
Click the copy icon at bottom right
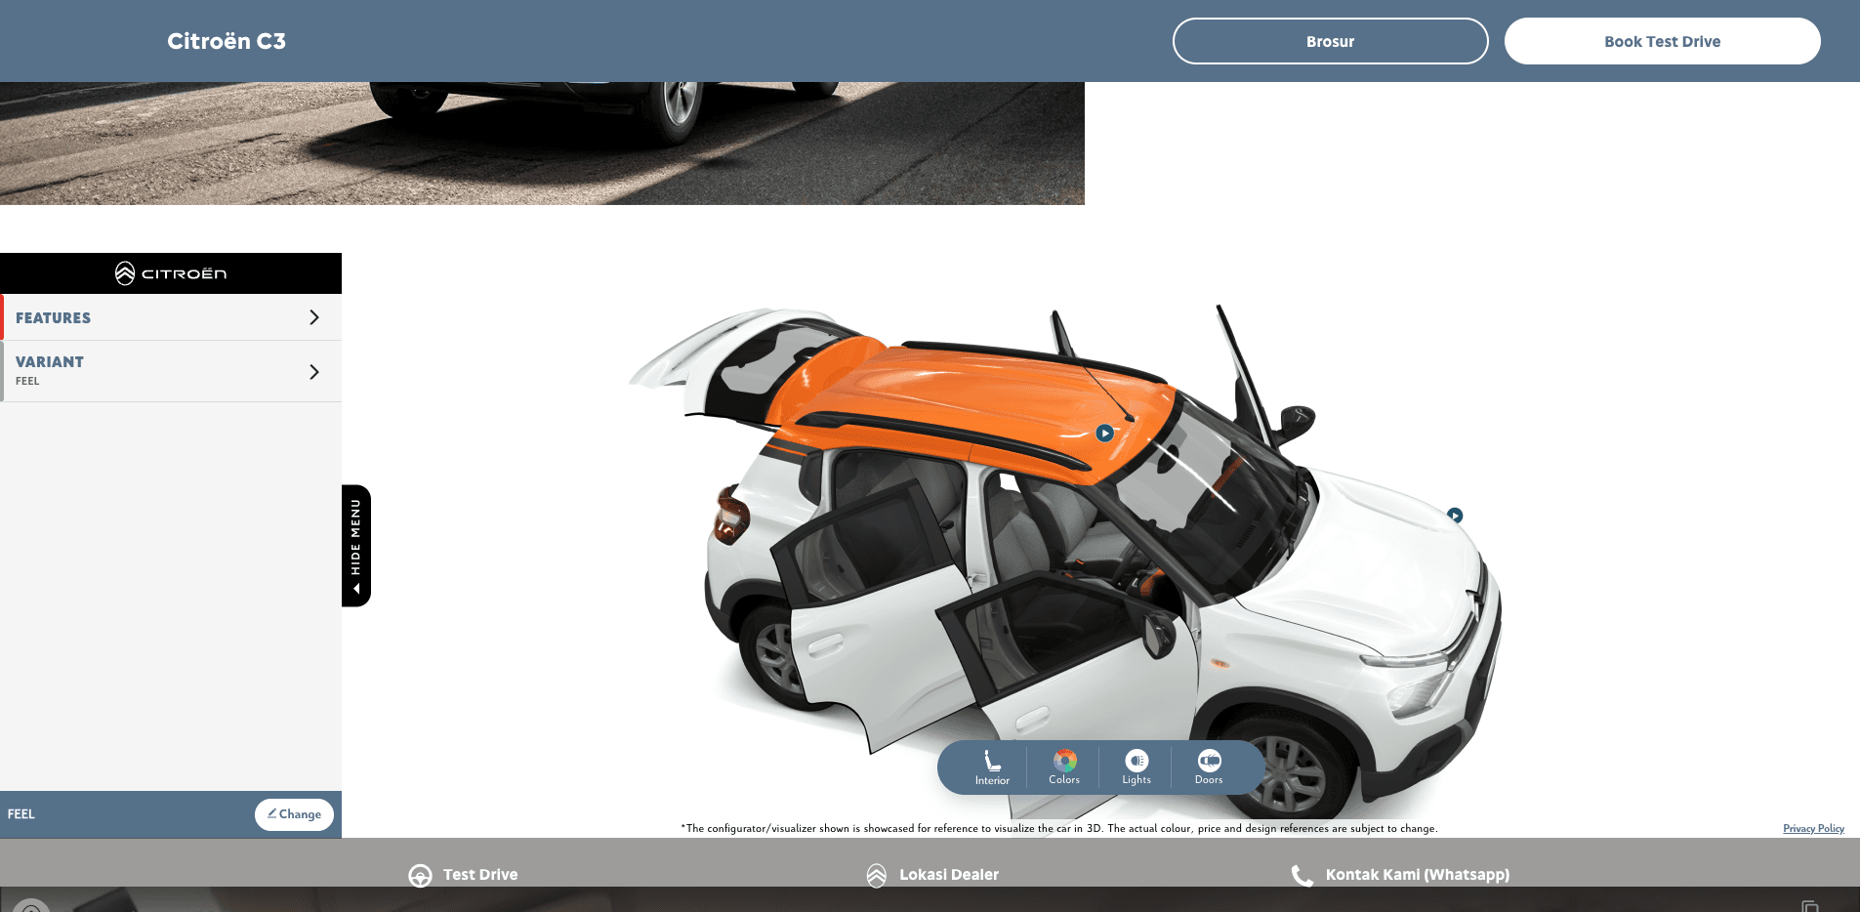point(1809,906)
